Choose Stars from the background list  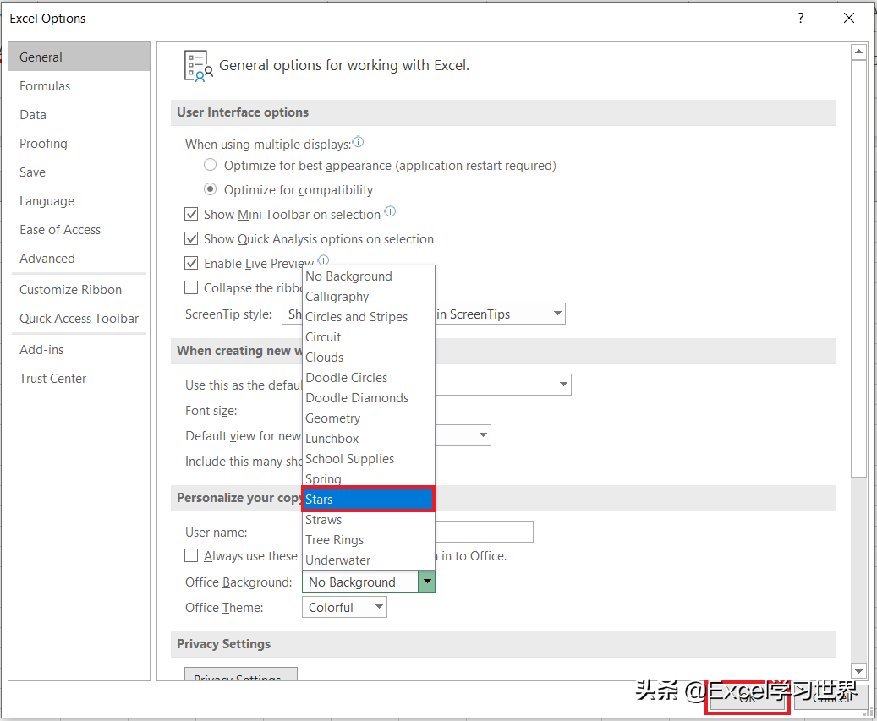click(x=369, y=499)
